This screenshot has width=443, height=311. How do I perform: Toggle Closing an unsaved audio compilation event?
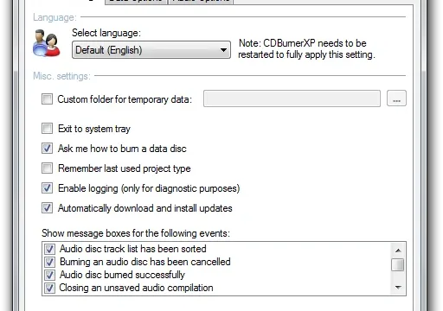(49, 288)
